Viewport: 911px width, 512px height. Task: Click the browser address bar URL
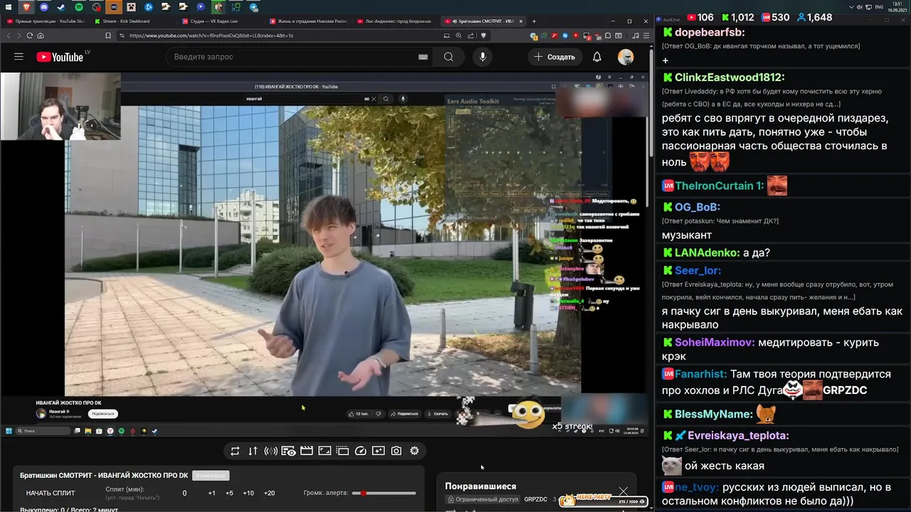(211, 36)
